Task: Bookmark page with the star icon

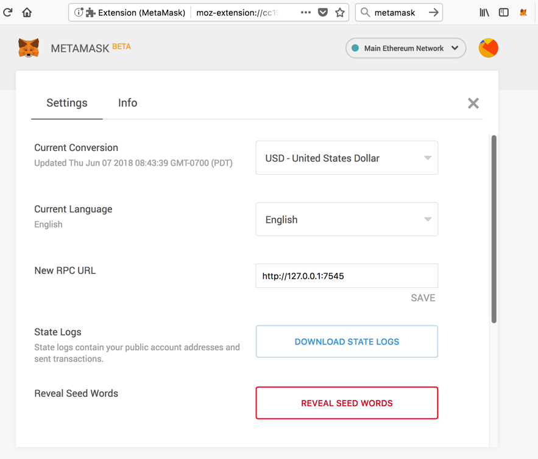Action: [x=340, y=12]
